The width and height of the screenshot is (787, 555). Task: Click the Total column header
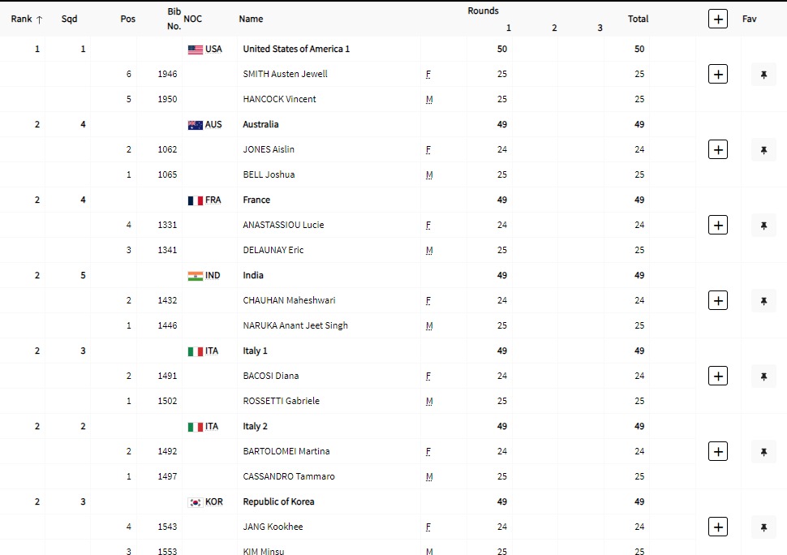tap(638, 19)
